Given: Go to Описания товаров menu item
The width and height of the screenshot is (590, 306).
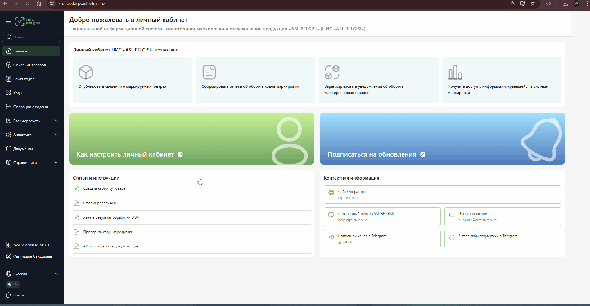Looking at the screenshot, I should tap(29, 65).
